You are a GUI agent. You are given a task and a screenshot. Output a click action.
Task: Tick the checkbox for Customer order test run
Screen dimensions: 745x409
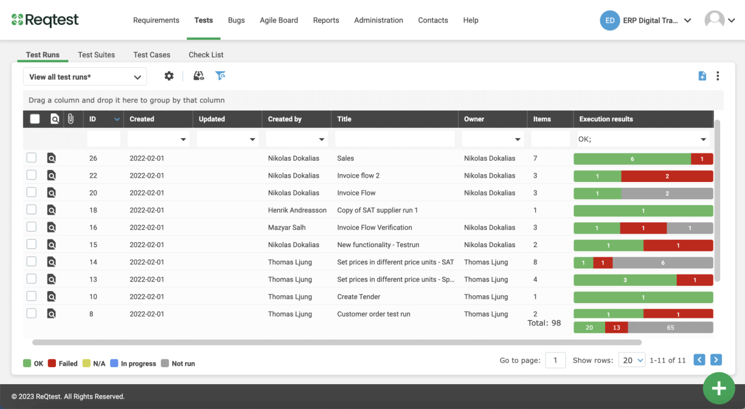[31, 313]
